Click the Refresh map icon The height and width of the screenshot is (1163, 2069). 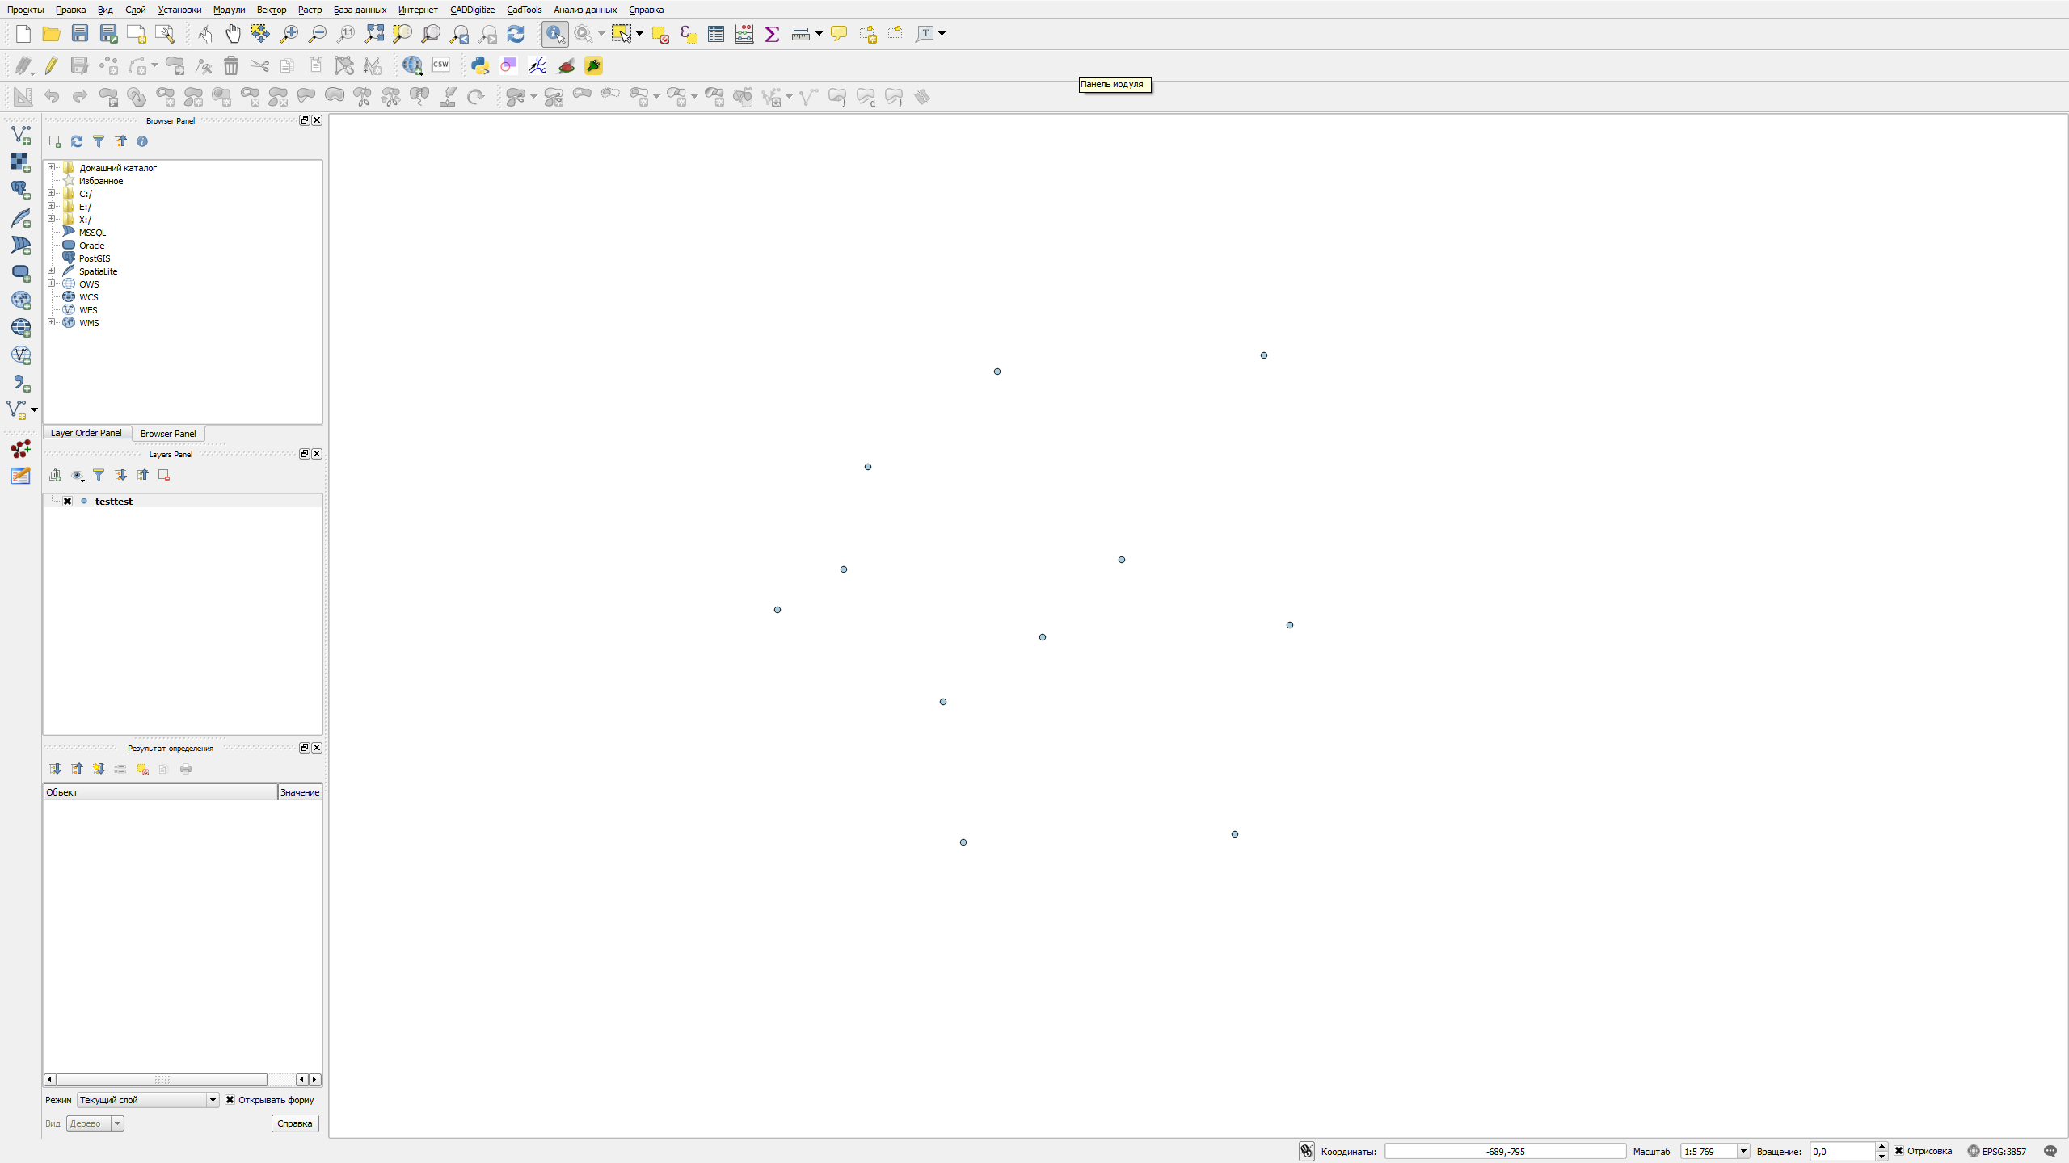[516, 33]
